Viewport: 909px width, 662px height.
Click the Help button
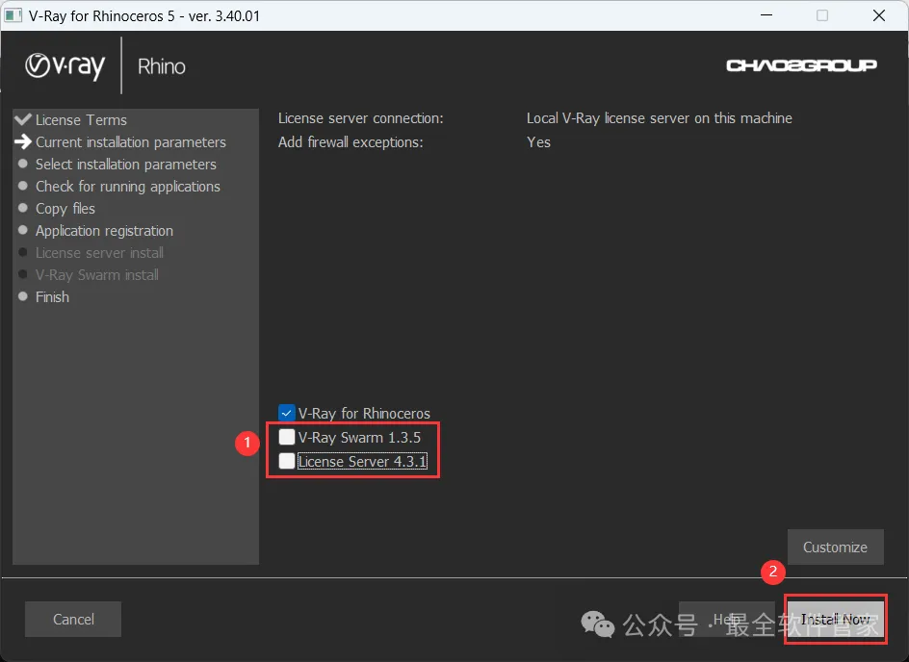click(x=727, y=619)
